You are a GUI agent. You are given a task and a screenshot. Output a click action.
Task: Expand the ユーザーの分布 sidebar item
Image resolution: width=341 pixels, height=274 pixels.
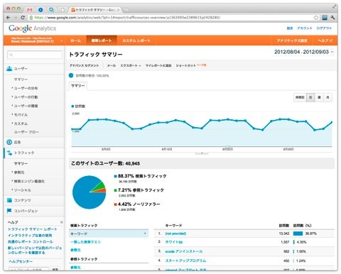coord(26,88)
